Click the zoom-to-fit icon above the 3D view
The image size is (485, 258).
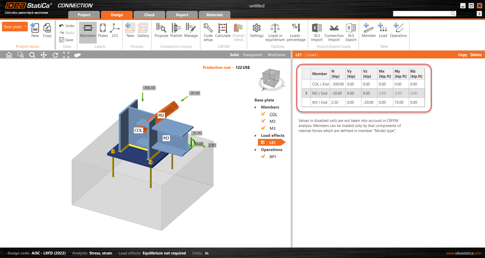coord(66,55)
